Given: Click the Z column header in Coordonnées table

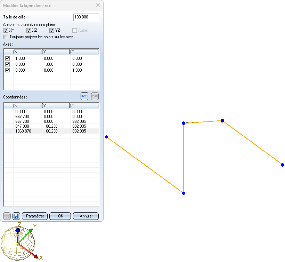Looking at the screenshot, I should pos(84,106).
